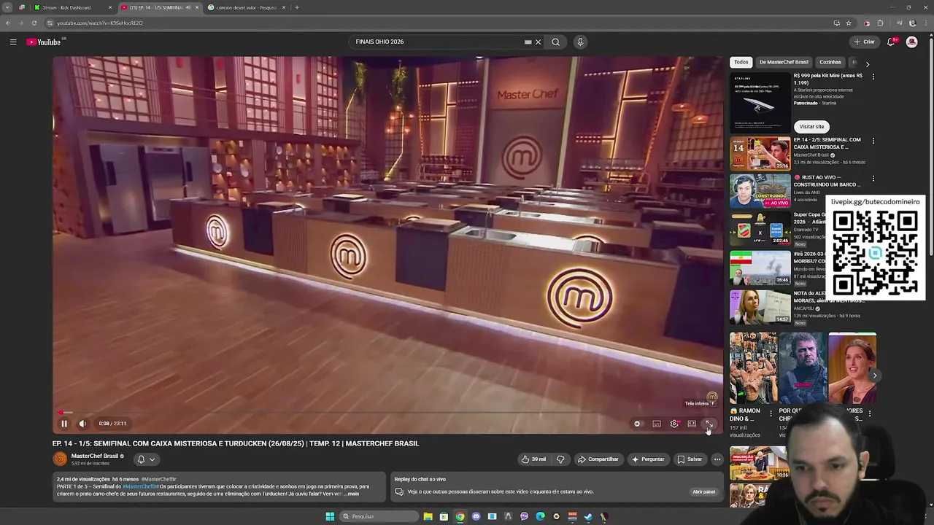This screenshot has height=525, width=934.
Task: Open File Explorer from taskbar
Action: [x=428, y=516]
